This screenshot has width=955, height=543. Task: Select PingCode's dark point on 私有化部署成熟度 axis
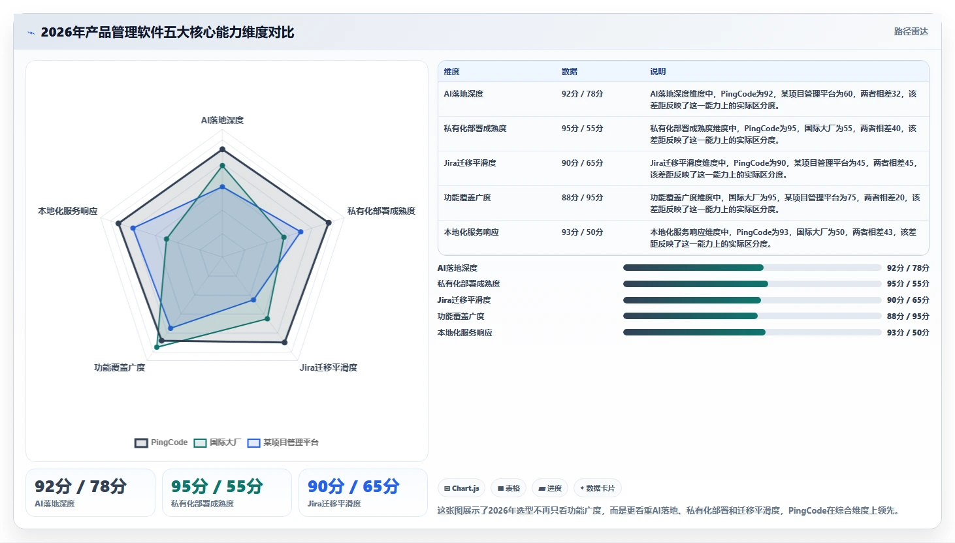(329, 223)
